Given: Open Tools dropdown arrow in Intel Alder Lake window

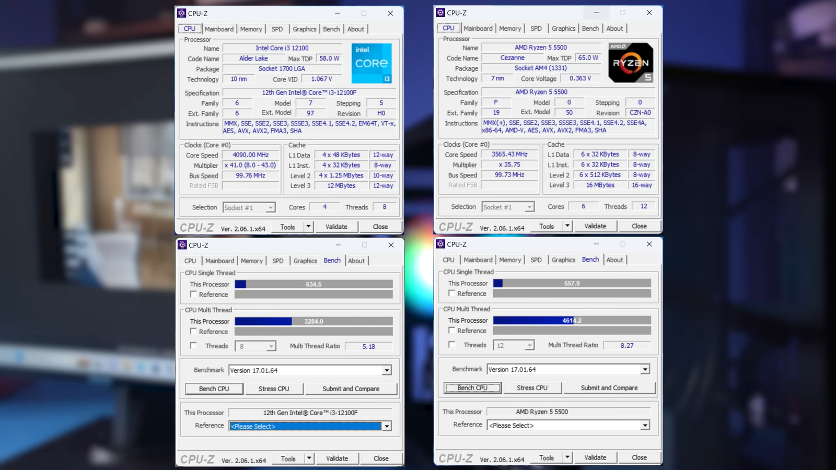Looking at the screenshot, I should point(309,227).
